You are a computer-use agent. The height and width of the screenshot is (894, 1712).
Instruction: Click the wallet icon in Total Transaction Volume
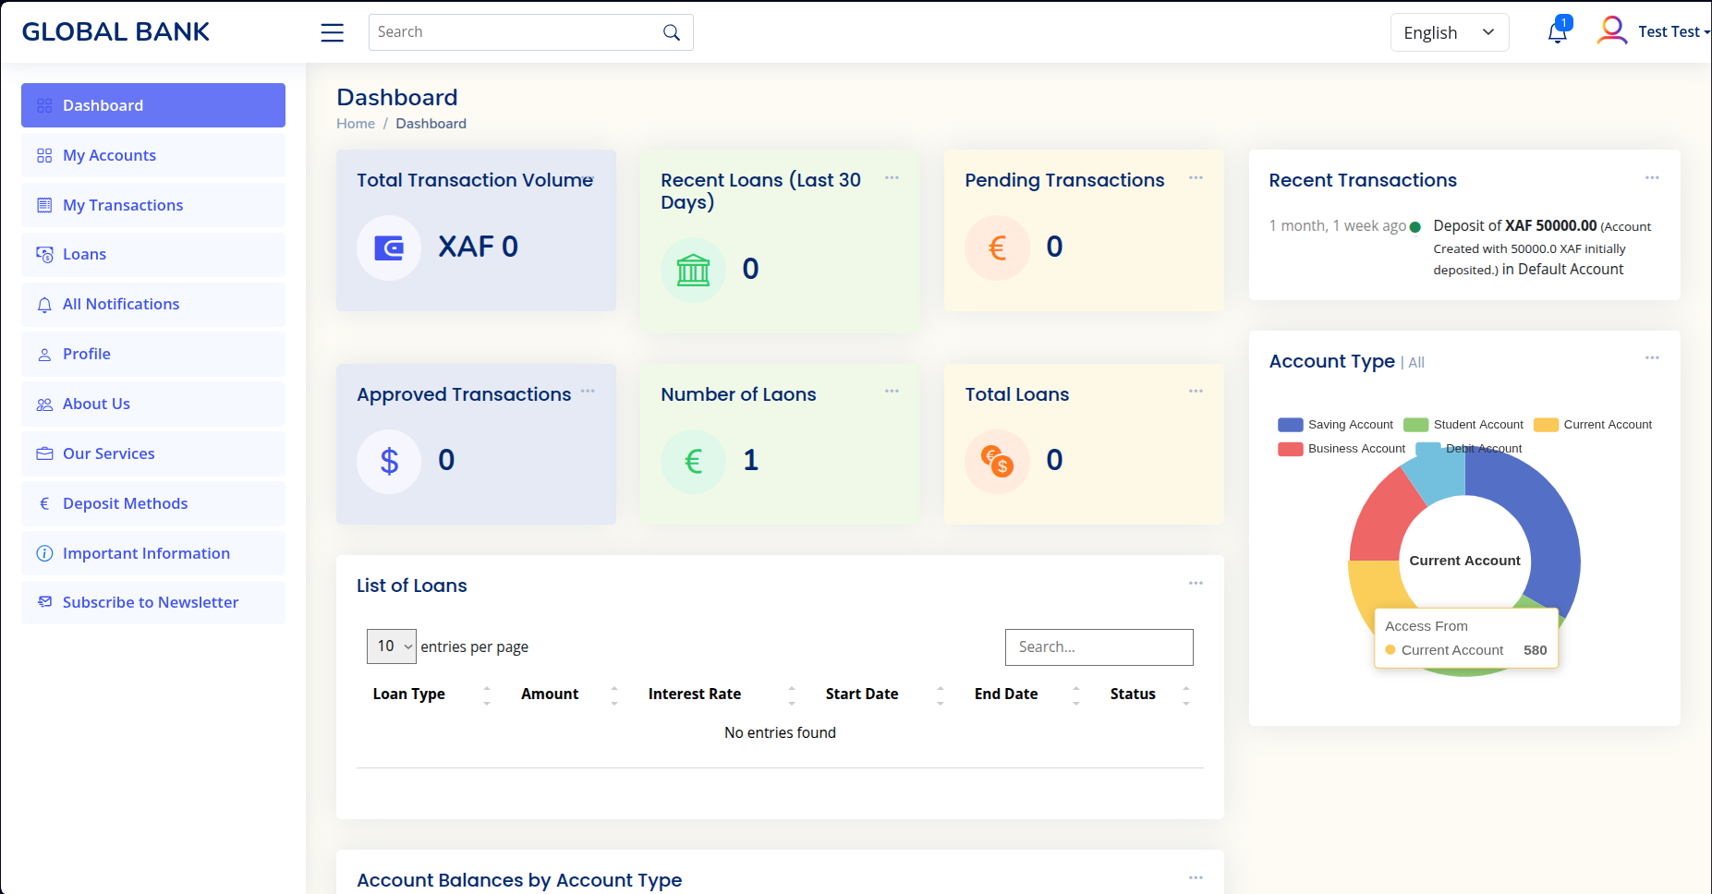tap(389, 248)
